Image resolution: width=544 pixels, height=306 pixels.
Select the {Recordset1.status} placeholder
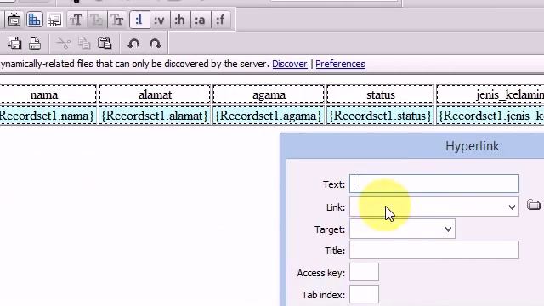click(380, 116)
